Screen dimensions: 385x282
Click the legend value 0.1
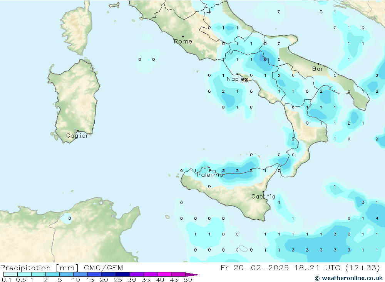click(x=7, y=280)
